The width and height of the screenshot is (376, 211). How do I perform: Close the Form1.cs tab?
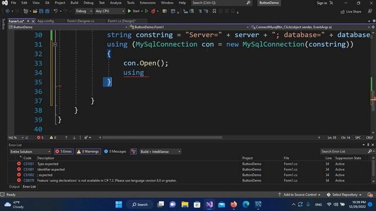pyautogui.click(x=33, y=21)
